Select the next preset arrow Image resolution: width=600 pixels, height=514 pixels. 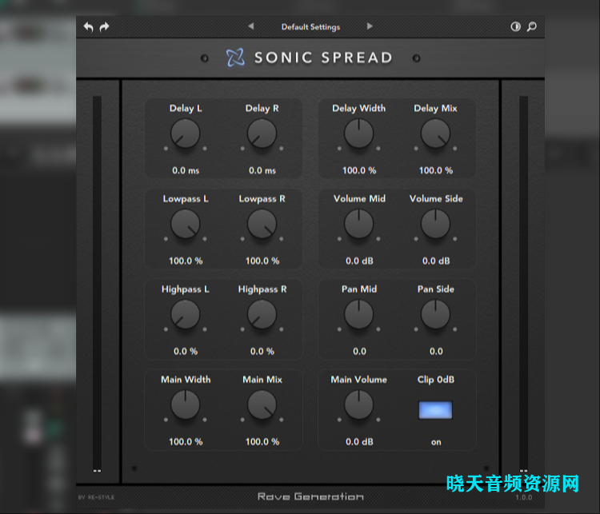point(370,26)
